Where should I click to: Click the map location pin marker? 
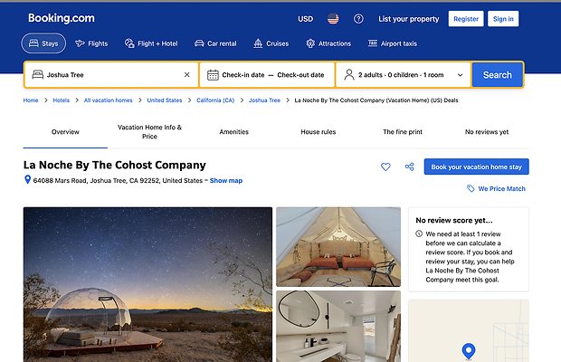[468, 350]
